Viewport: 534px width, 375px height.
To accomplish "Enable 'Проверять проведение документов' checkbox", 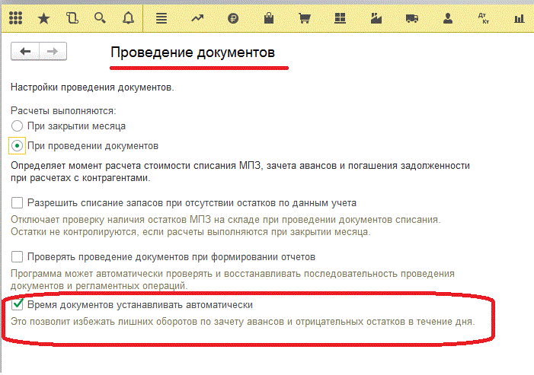I will pos(17,256).
